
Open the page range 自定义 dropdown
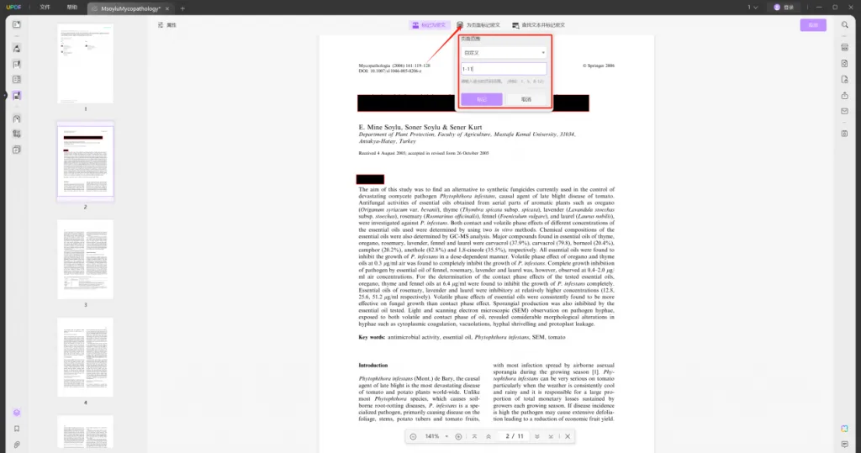(504, 53)
